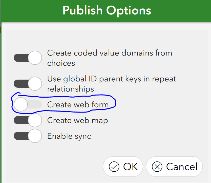Screen dimensions: 211x183
Task: Click the 'Create coded value domains from choices' label
Action: tap(110, 58)
